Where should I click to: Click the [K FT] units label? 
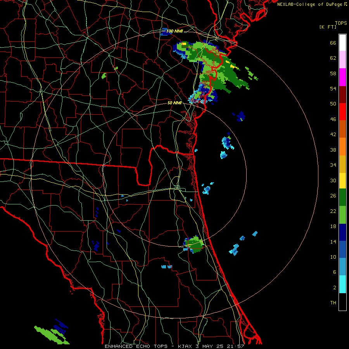pyautogui.click(x=328, y=27)
